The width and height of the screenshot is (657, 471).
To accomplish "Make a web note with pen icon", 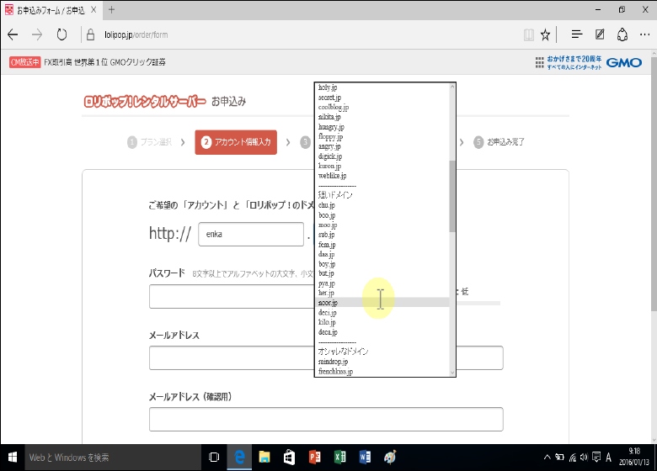I will (600, 34).
